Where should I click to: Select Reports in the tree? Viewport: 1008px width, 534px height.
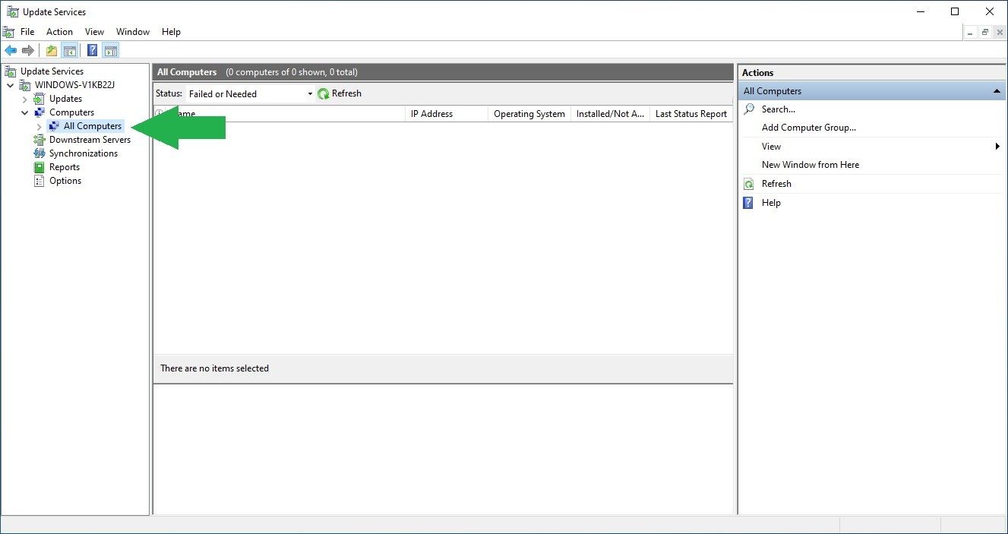pos(65,167)
